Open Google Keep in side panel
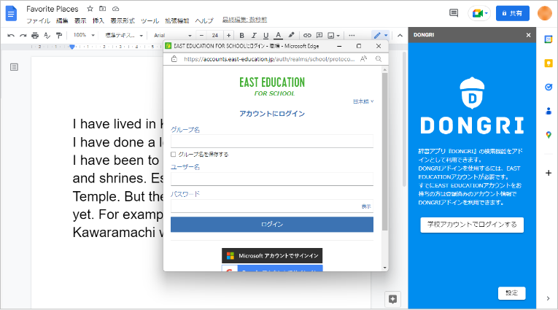This screenshot has height=310, width=558. (549, 63)
